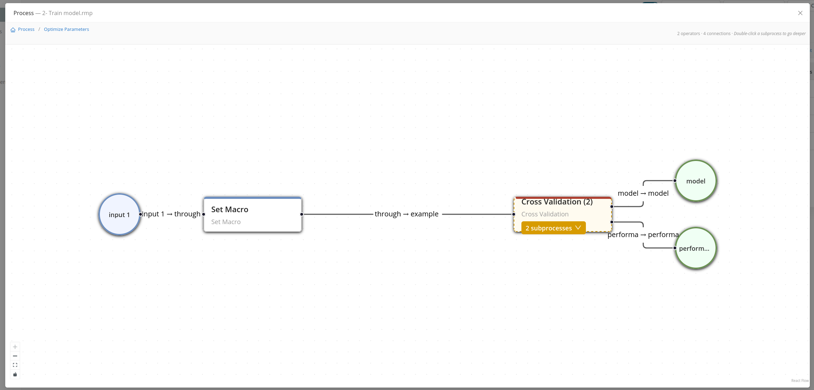Open the Process breadcrumb link
Image resolution: width=814 pixels, height=390 pixels.
pyautogui.click(x=26, y=29)
